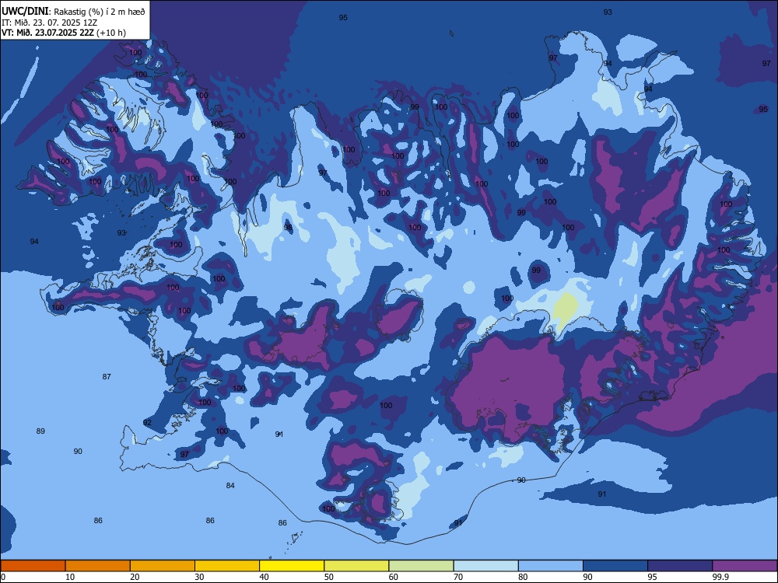Click the '87' humidity value on the map
This screenshot has width=778, height=583.
[107, 376]
